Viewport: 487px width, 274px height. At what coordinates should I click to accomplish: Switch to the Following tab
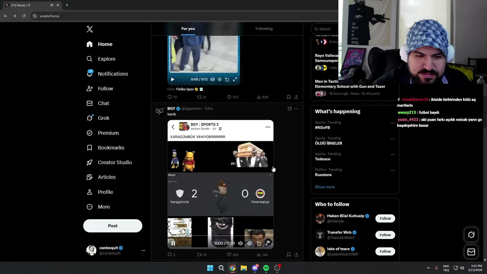pyautogui.click(x=264, y=29)
